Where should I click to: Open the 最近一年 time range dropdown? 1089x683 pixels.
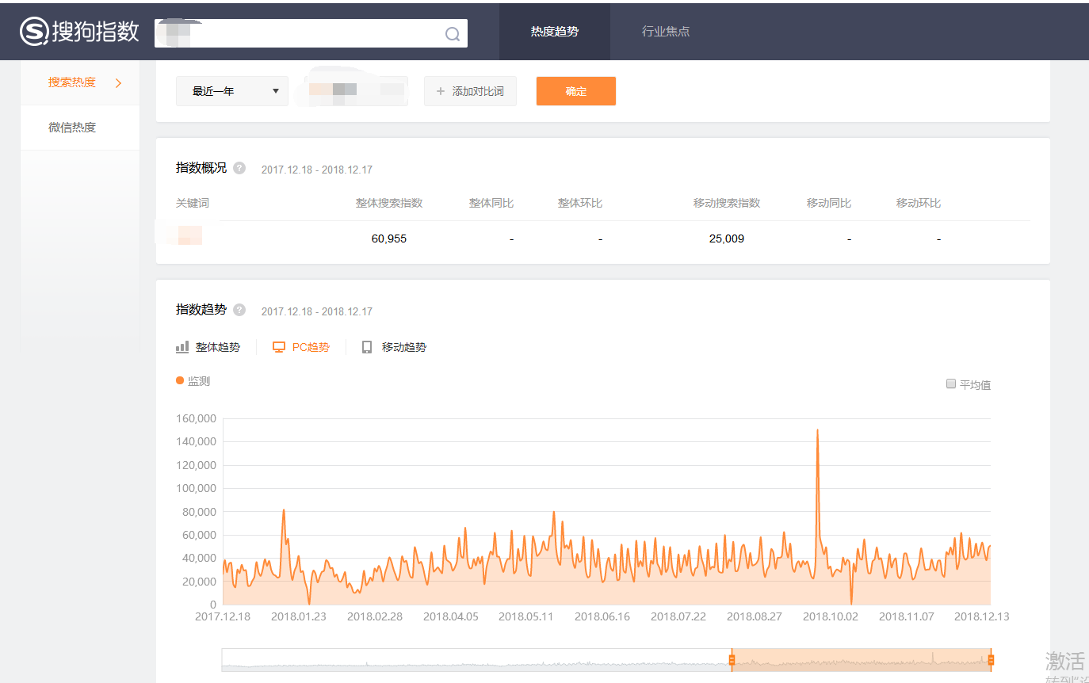coord(232,91)
